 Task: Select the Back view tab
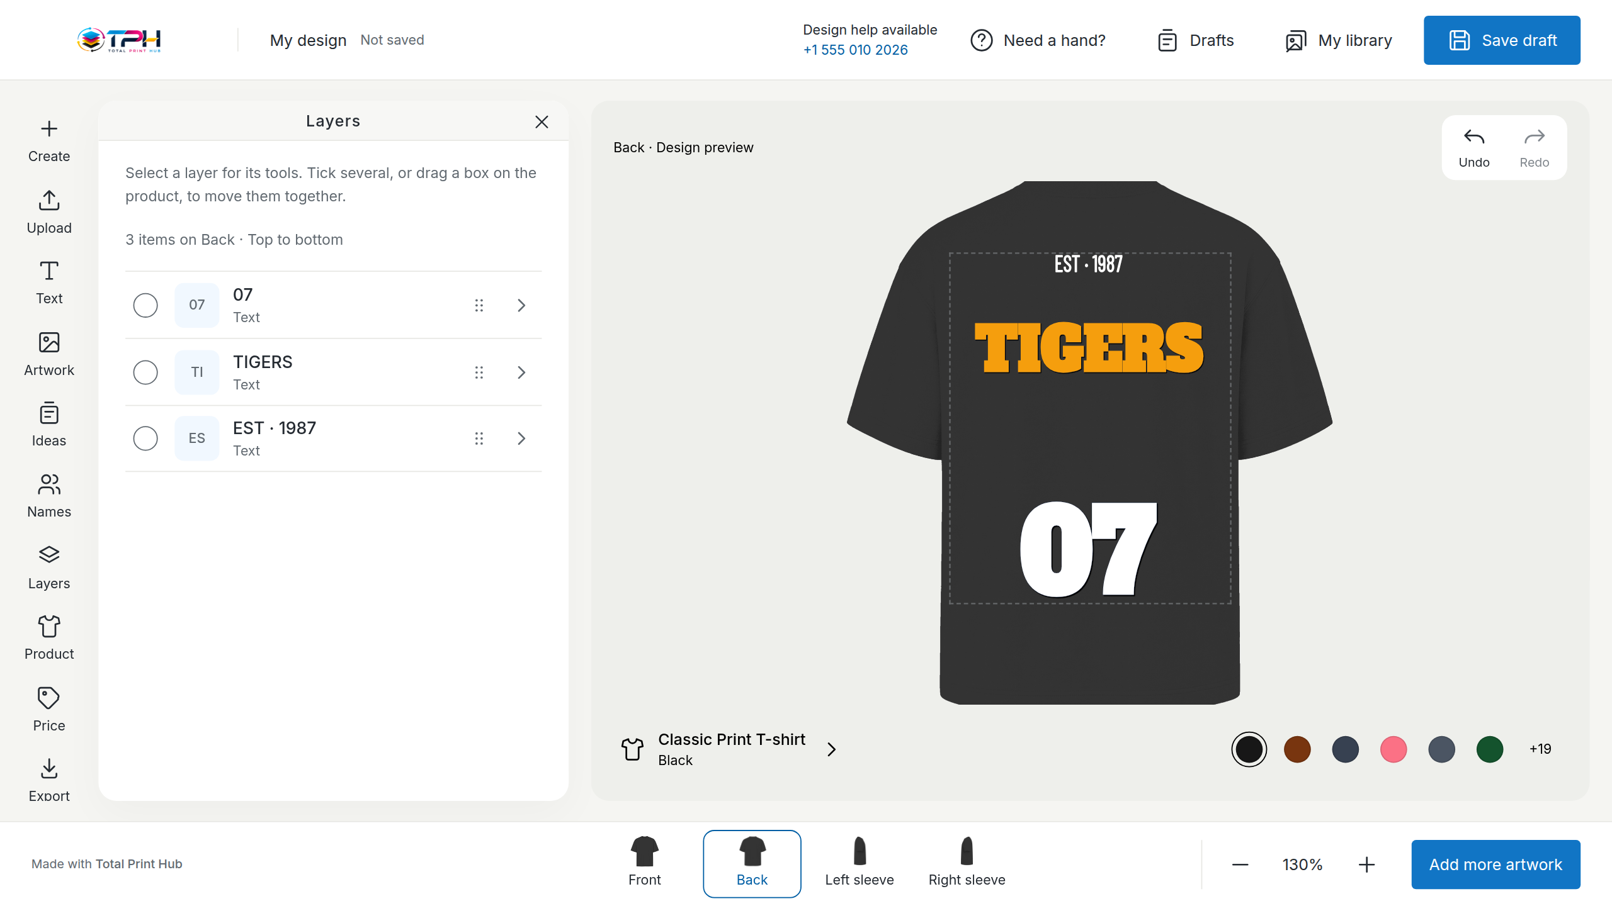pos(752,863)
